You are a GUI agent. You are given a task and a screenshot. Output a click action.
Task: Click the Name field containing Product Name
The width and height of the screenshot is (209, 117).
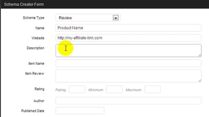[128, 28]
